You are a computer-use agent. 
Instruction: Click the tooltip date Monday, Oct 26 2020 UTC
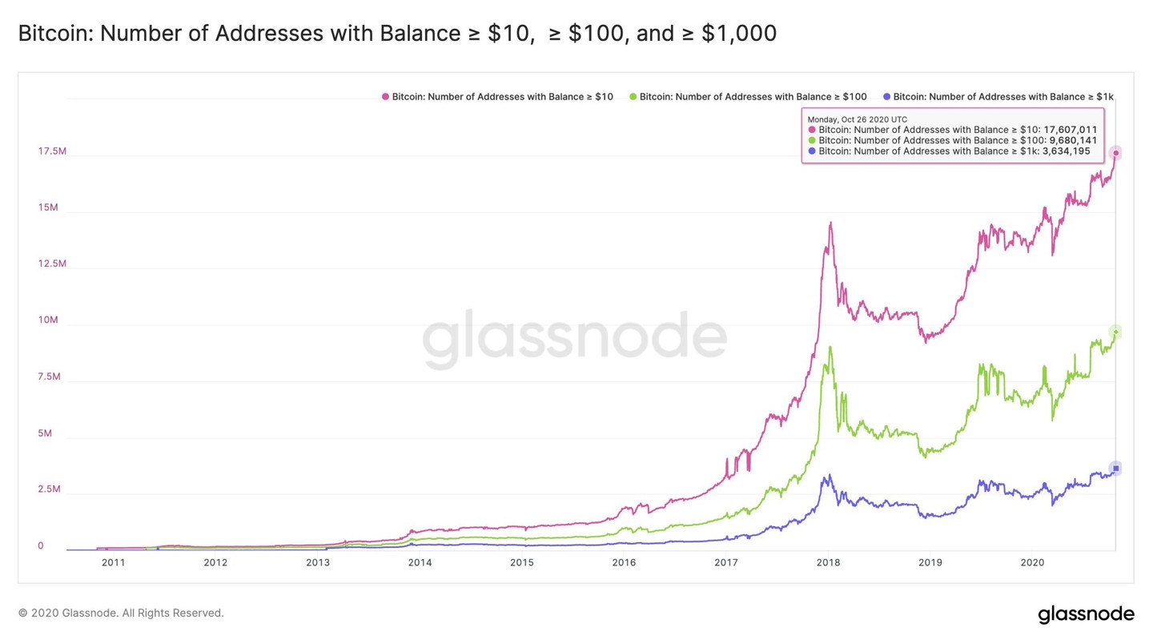857,119
